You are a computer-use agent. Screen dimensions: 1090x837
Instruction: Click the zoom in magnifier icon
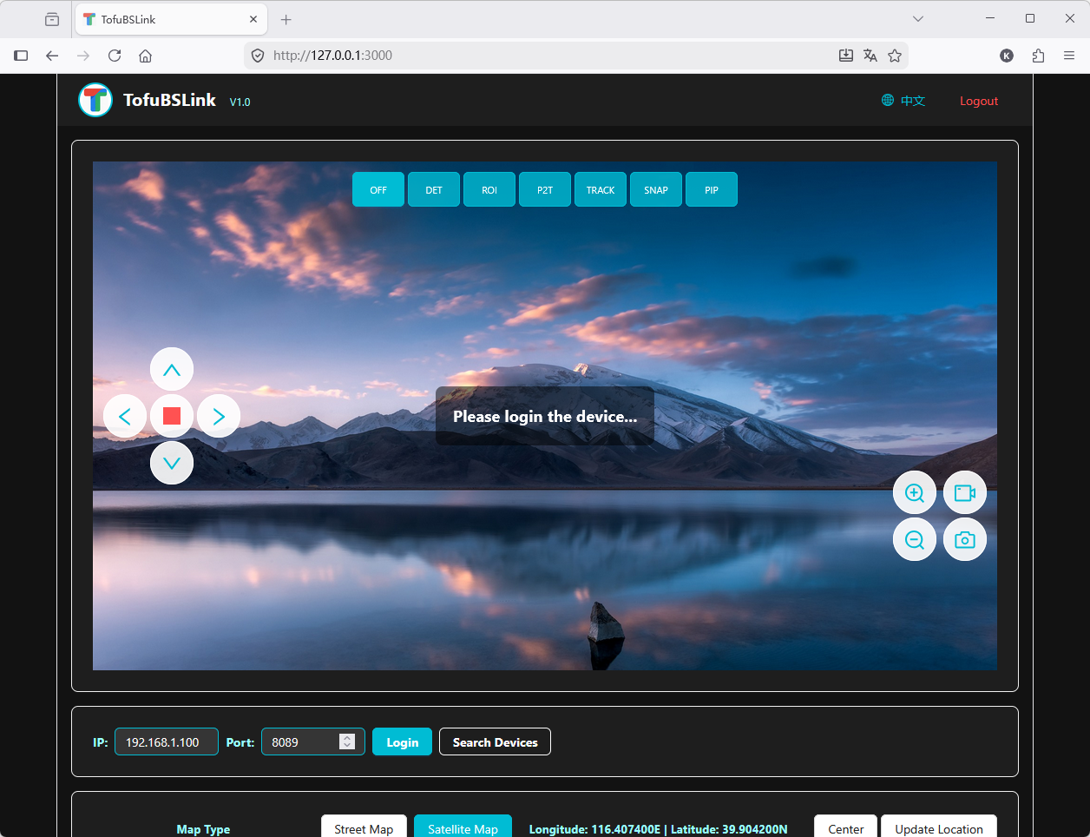(914, 493)
